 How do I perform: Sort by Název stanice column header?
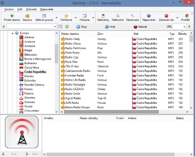click(x=78, y=34)
